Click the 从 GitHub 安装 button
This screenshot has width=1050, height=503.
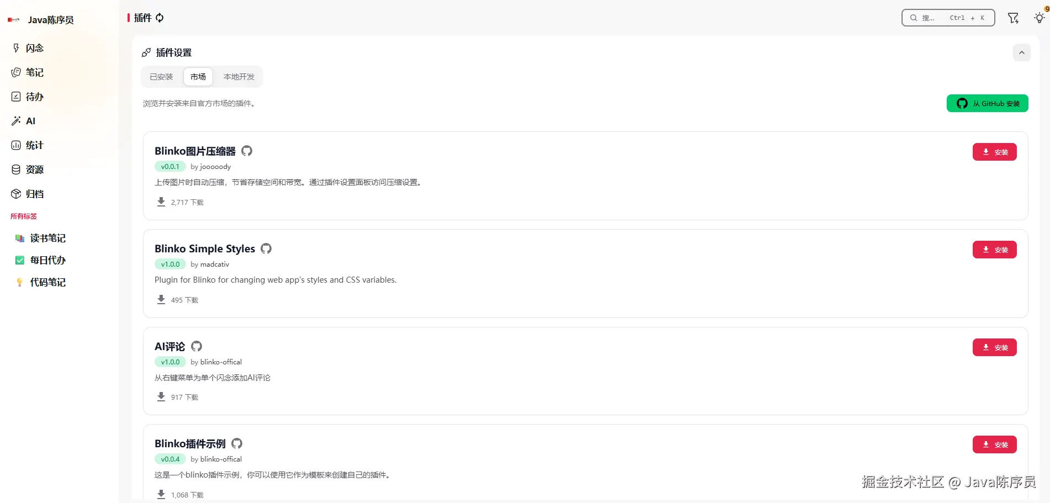[x=987, y=103]
